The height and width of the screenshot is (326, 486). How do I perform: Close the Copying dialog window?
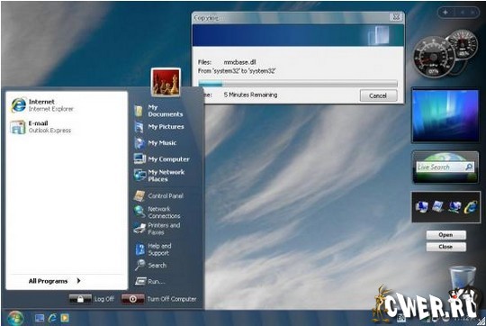pyautogui.click(x=396, y=17)
